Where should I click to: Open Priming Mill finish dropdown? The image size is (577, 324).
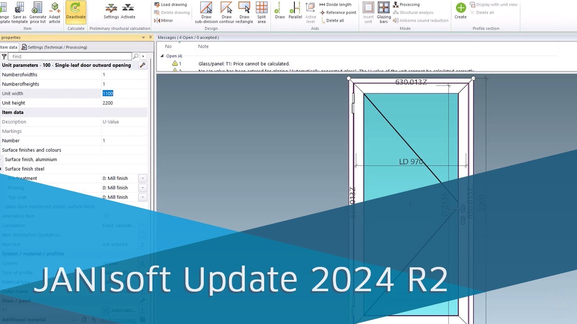point(142,188)
